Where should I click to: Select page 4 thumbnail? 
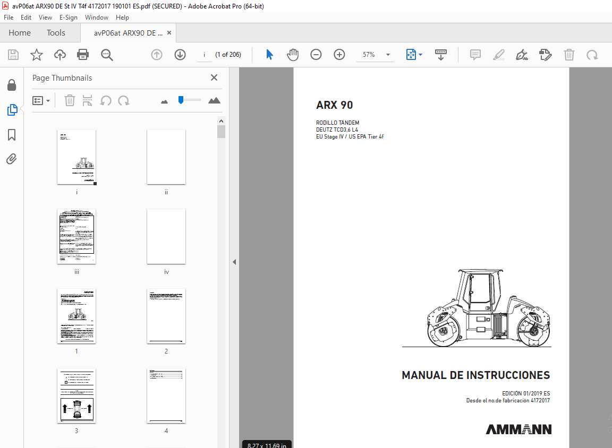(x=166, y=396)
